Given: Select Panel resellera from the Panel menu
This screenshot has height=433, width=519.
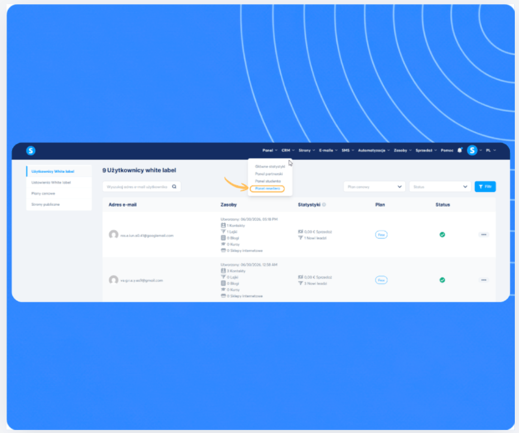Looking at the screenshot, I should (x=268, y=188).
